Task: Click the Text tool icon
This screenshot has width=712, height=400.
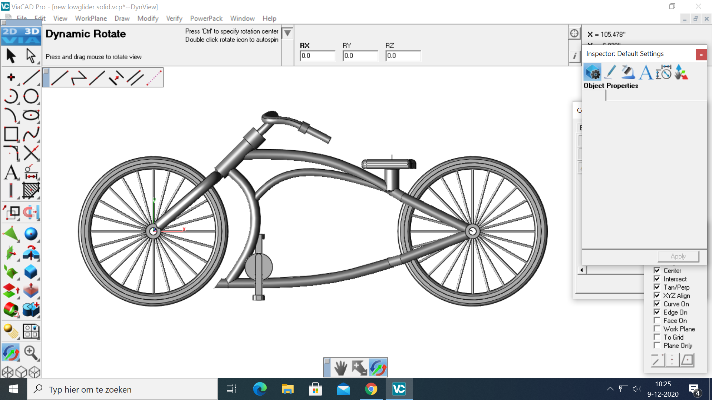Action: pyautogui.click(x=11, y=172)
